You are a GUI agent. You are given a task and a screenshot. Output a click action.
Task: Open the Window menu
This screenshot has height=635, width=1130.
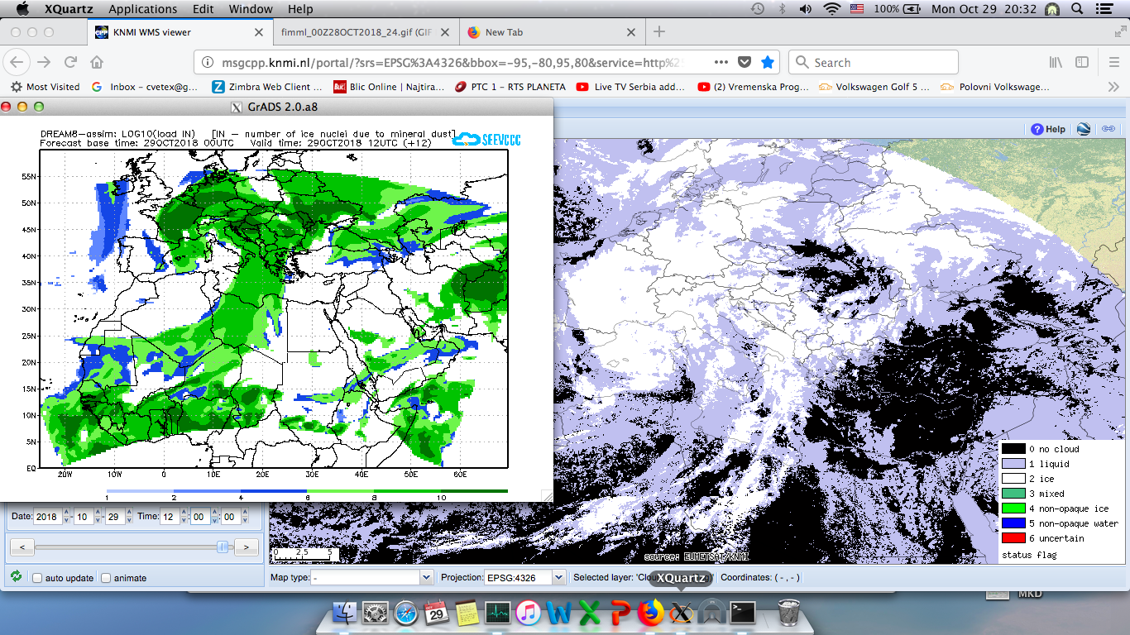251,9
